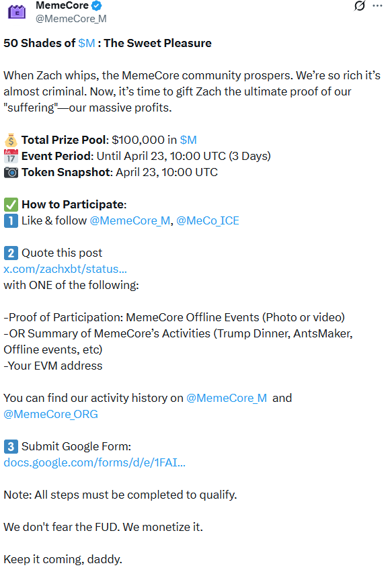Open the docs.google.com forms link
388x580 pixels.
point(94,463)
